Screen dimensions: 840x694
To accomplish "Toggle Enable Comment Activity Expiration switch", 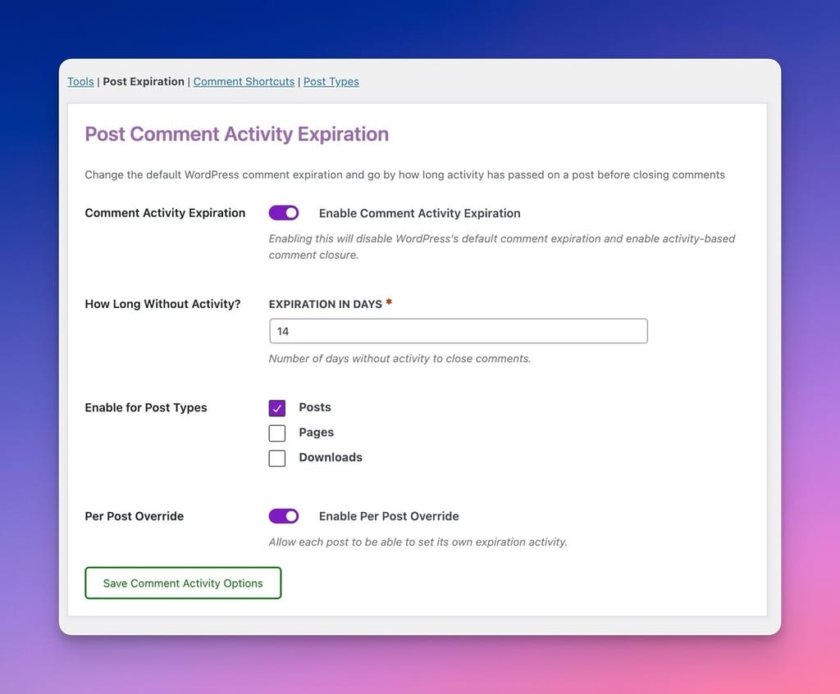I will 284,213.
